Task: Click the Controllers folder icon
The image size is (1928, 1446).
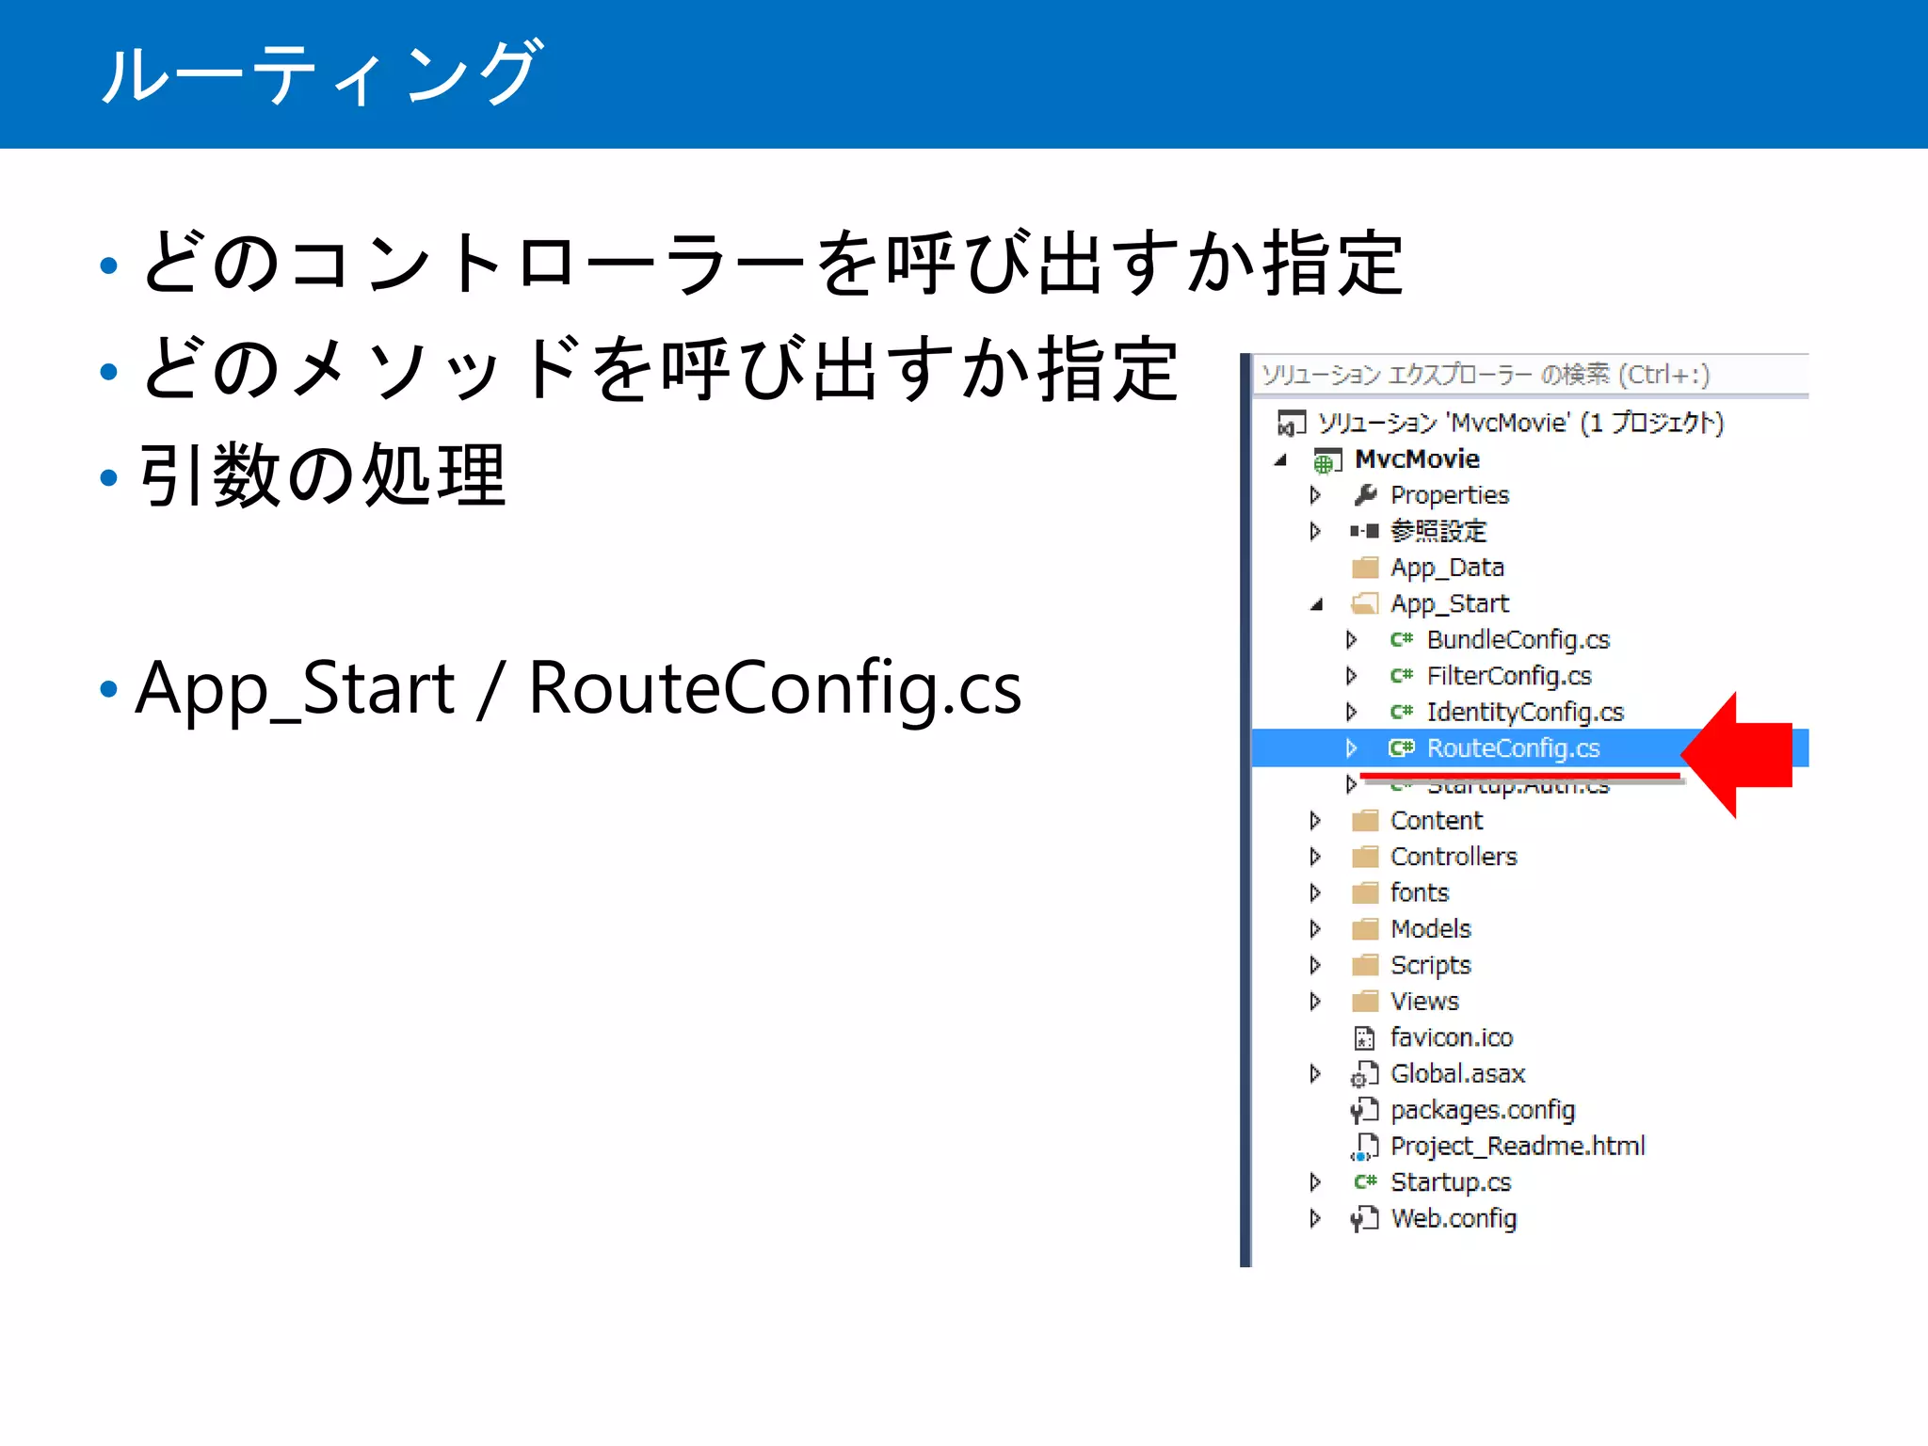Action: click(x=1364, y=857)
